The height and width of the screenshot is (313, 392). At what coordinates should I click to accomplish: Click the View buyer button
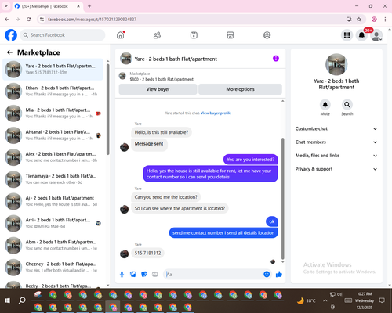(158, 89)
